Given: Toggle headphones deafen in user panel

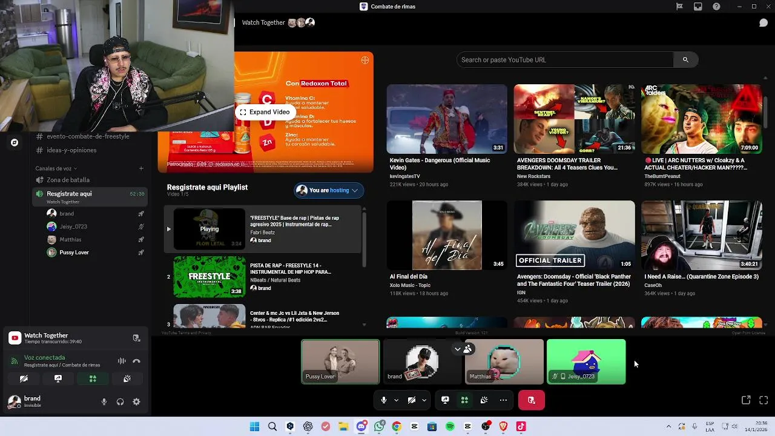Looking at the screenshot, I should click(120, 401).
